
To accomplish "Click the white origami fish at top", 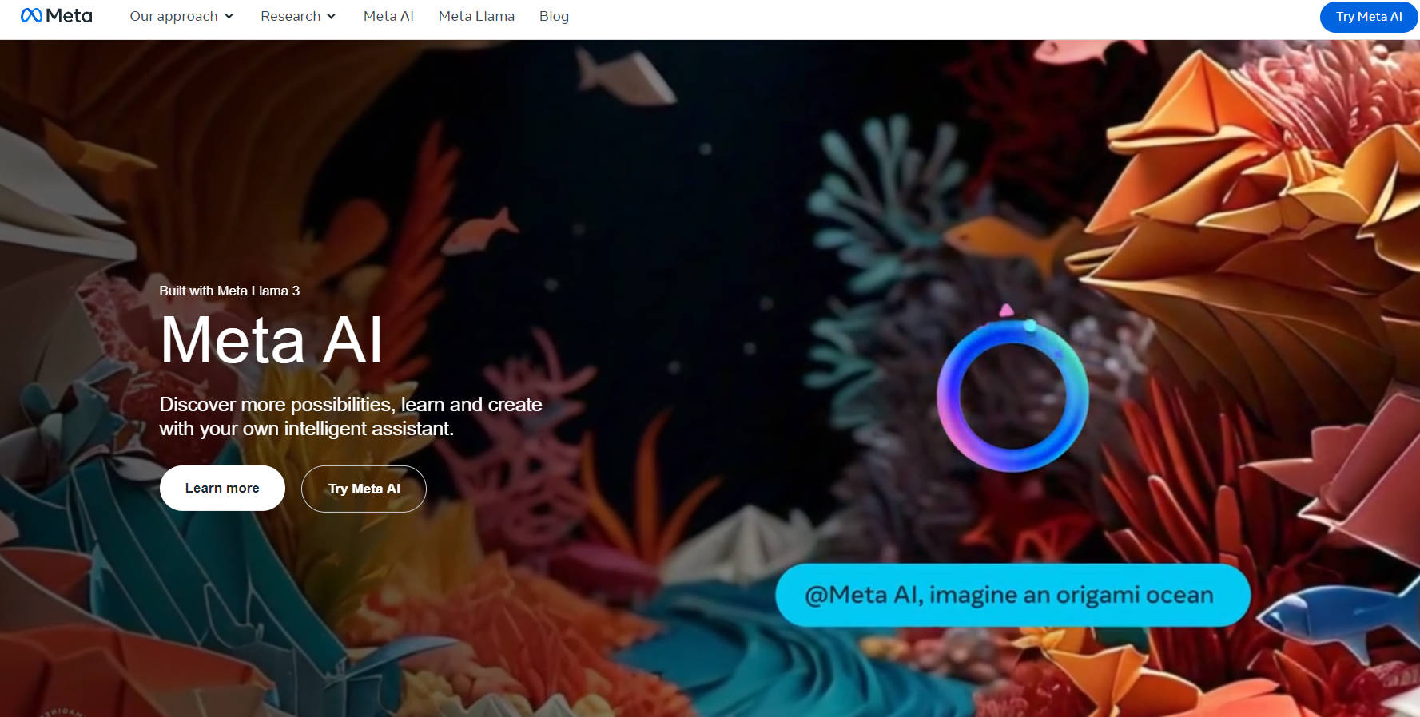I will click(x=626, y=77).
